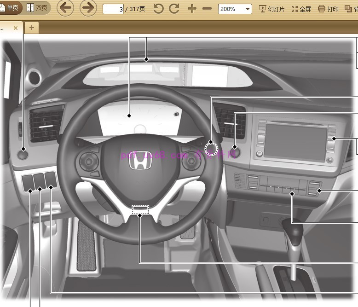Enter full screen mode (全屏)
358x307 pixels.
coord(301,9)
